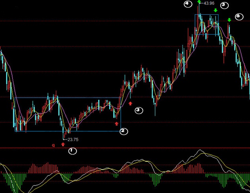Click the solid red horizontal line above MACD panel

point(158,148)
